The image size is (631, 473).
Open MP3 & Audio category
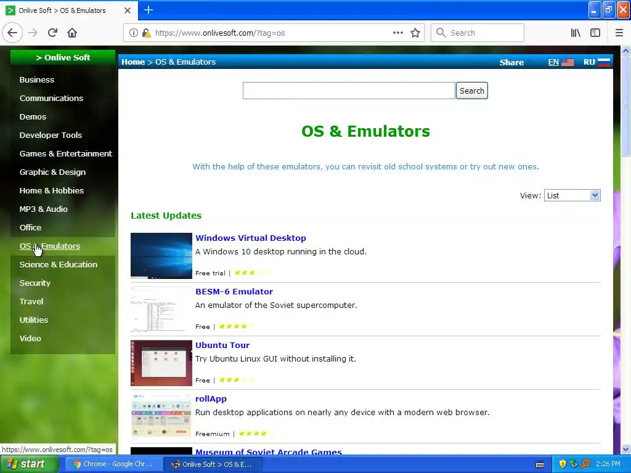(x=44, y=209)
